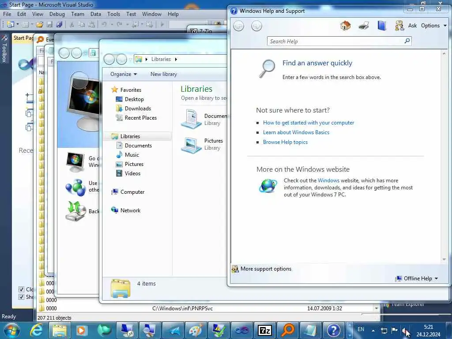This screenshot has height=339, width=452.
Task: Click 'How to get started with your computer' link
Action: pyautogui.click(x=309, y=123)
